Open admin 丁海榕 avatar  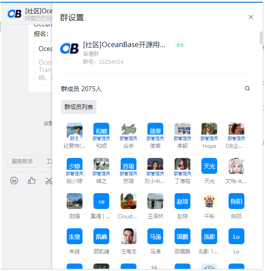pyautogui.click(x=183, y=166)
